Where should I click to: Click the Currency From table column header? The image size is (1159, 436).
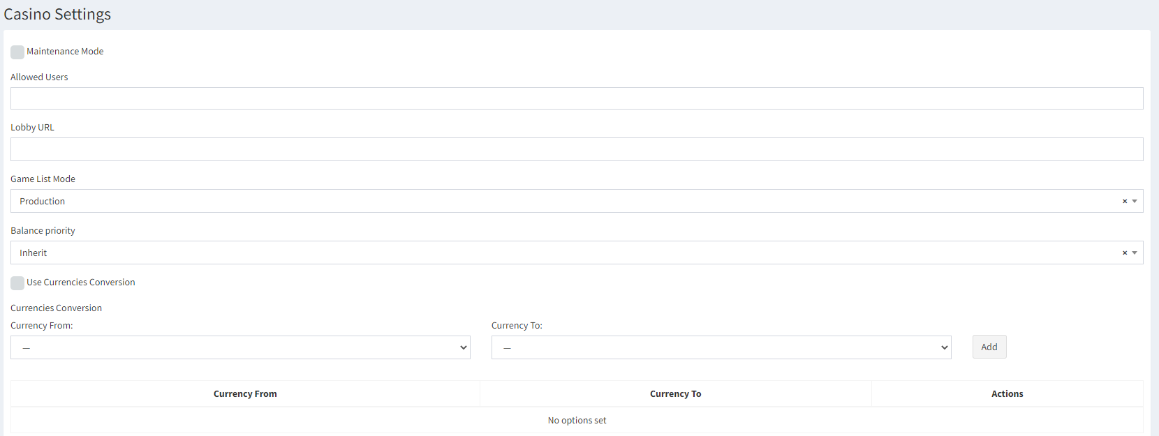point(245,394)
